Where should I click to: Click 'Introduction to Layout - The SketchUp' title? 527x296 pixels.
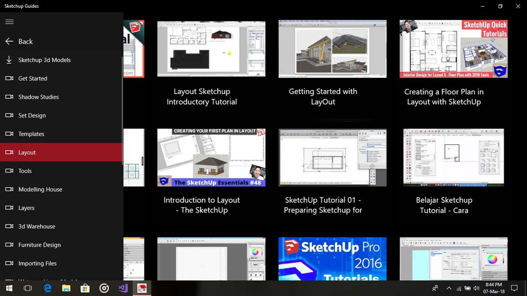click(x=202, y=205)
